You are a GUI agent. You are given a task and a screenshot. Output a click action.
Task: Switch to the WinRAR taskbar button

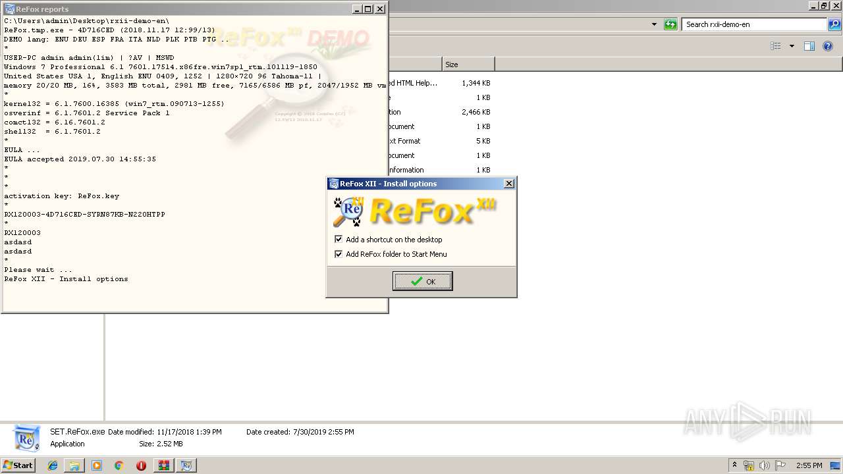pyautogui.click(x=164, y=465)
